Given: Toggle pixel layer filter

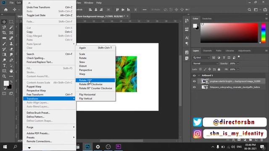Looking at the screenshot, I should pyautogui.click(x=214, y=58).
